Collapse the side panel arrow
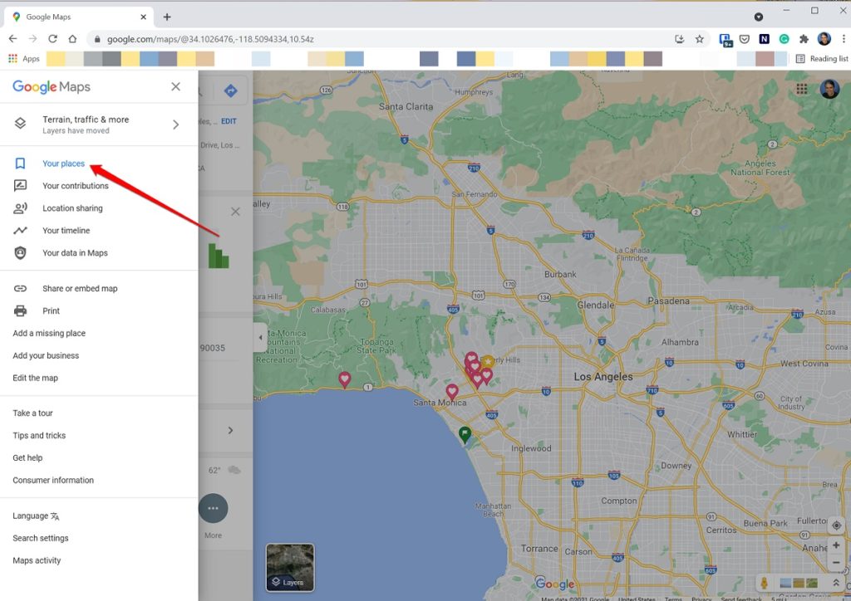 (260, 338)
